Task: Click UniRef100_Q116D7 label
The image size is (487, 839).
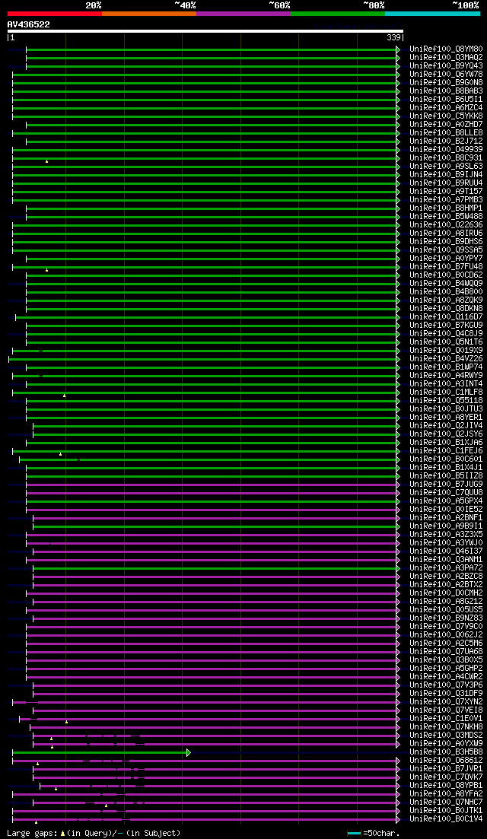Action: (446, 317)
